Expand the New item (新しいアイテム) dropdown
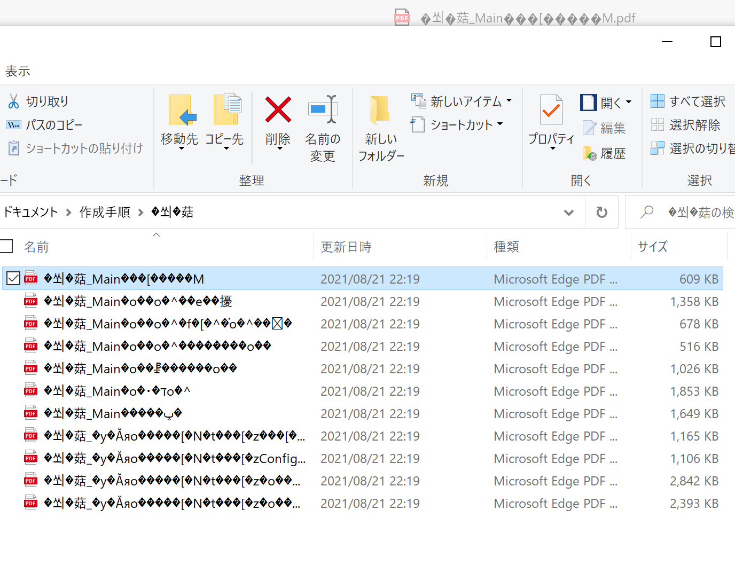The height and width of the screenshot is (573, 735). (x=509, y=100)
